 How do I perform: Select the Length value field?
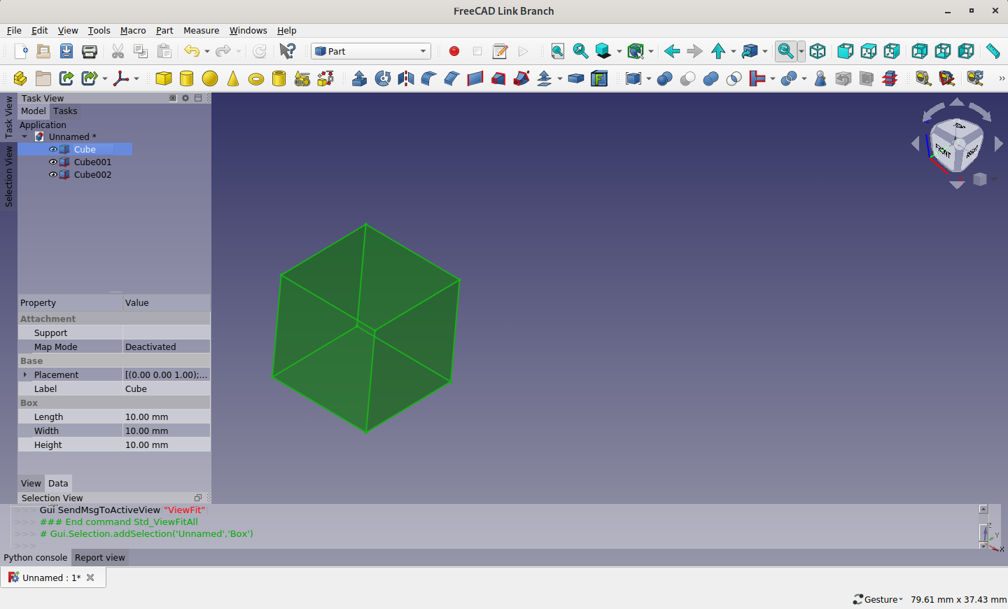click(167, 416)
